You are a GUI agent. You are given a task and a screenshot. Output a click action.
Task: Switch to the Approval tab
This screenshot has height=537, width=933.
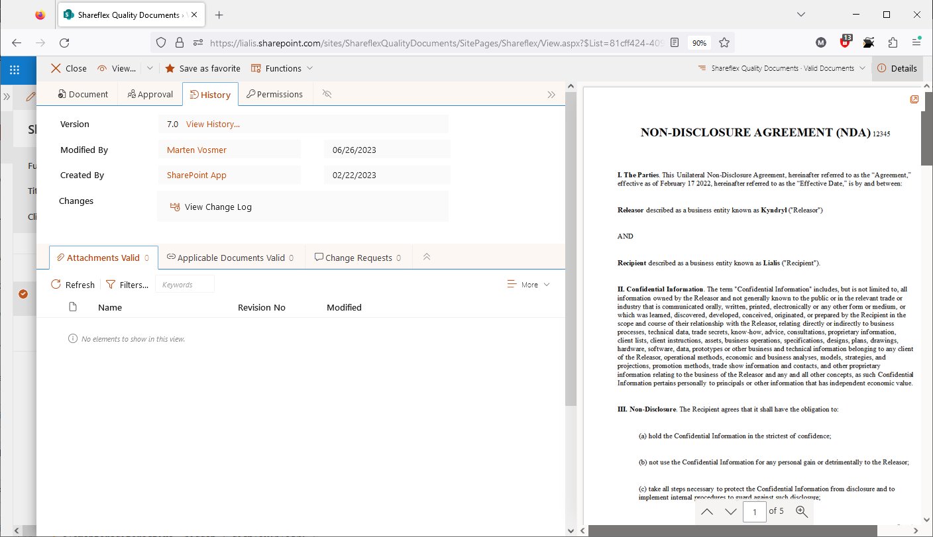coord(150,94)
